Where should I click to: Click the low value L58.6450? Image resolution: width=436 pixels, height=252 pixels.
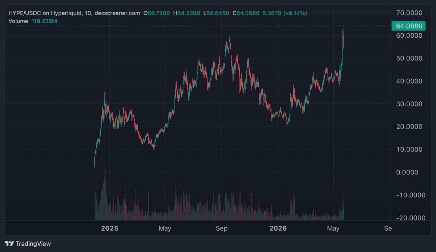coord(217,13)
